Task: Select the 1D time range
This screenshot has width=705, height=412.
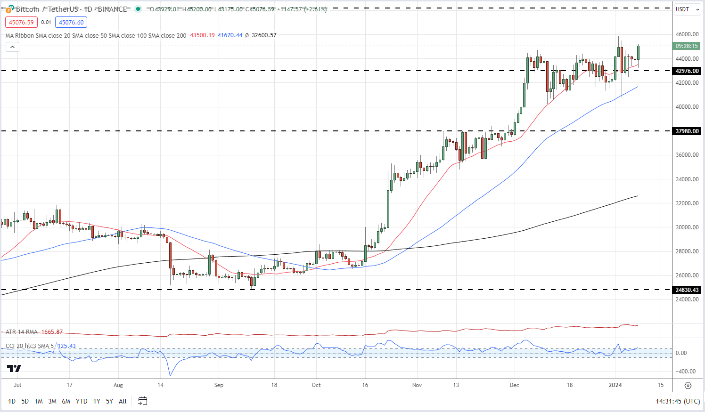Action: (12, 401)
